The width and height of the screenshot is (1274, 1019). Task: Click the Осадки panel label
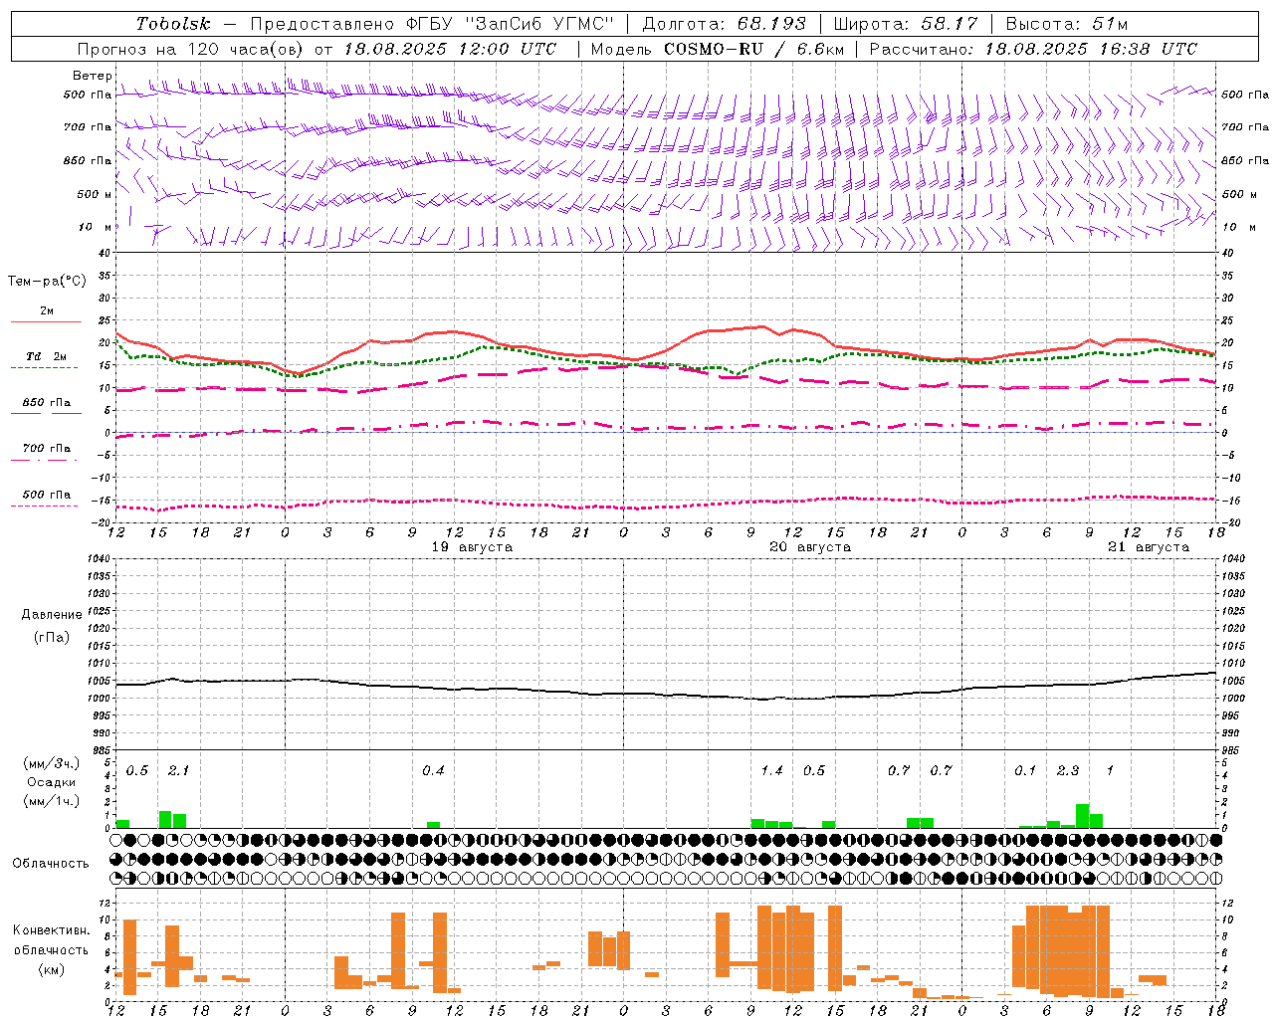tap(51, 782)
